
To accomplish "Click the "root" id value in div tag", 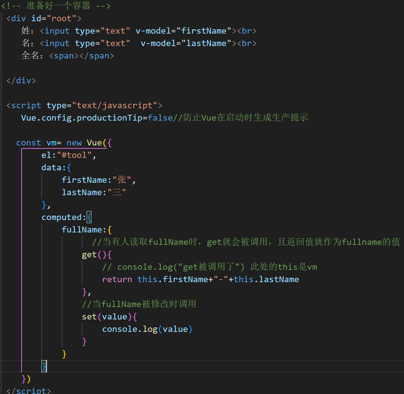I will 61,19.
